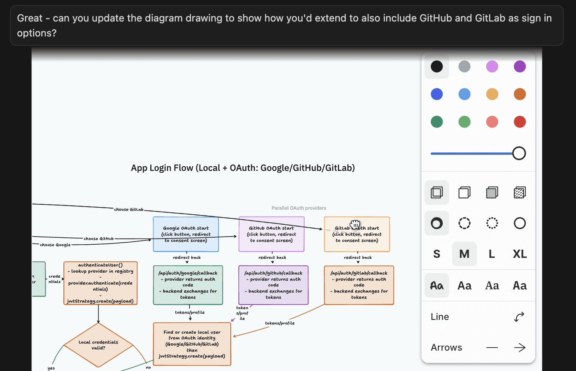
Task: Click the 'choose GitLab' arrow label
Action: click(129, 210)
